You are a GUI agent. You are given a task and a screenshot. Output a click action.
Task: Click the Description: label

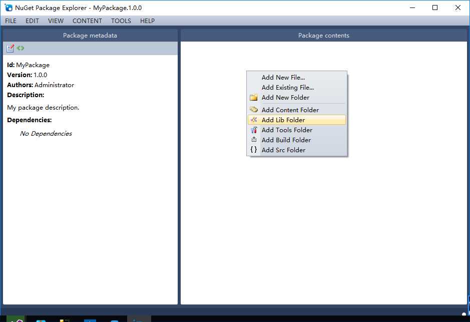[x=26, y=95]
